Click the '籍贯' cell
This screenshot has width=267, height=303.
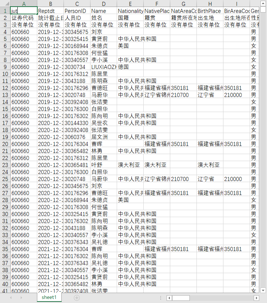pyautogui.click(x=157, y=18)
